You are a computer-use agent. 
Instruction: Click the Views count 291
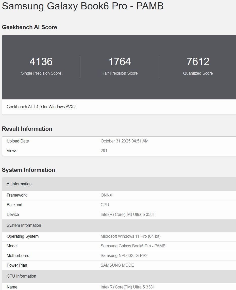pyautogui.click(x=104, y=151)
